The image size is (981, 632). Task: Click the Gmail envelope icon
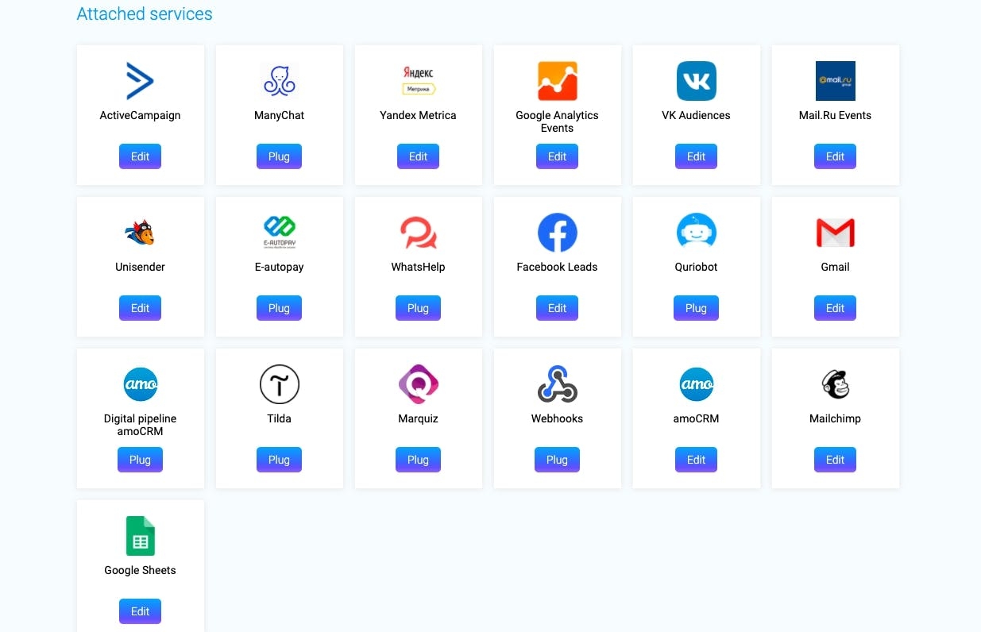pos(835,233)
